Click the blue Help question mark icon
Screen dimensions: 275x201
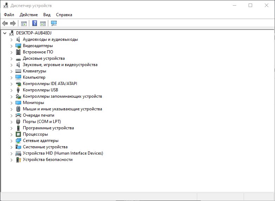35,24
